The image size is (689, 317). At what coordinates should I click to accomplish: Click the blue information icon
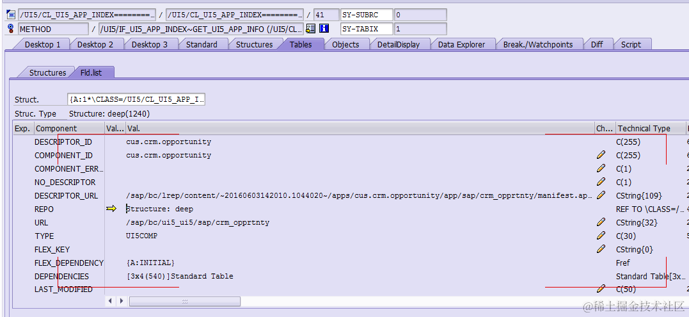[324, 29]
